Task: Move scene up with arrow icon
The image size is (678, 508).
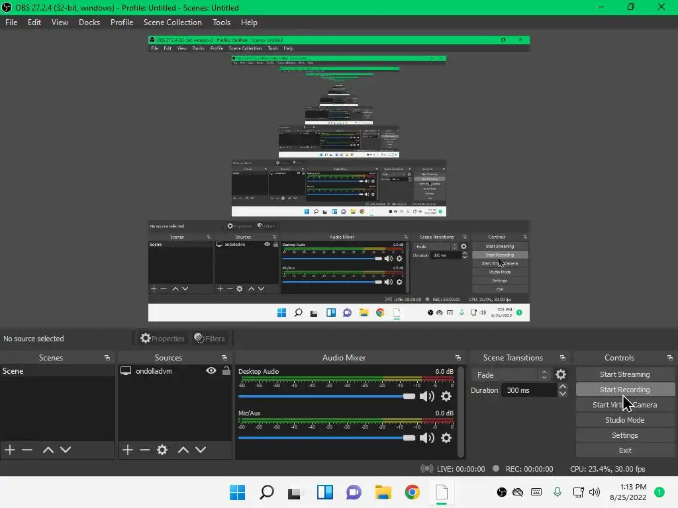Action: (48, 450)
